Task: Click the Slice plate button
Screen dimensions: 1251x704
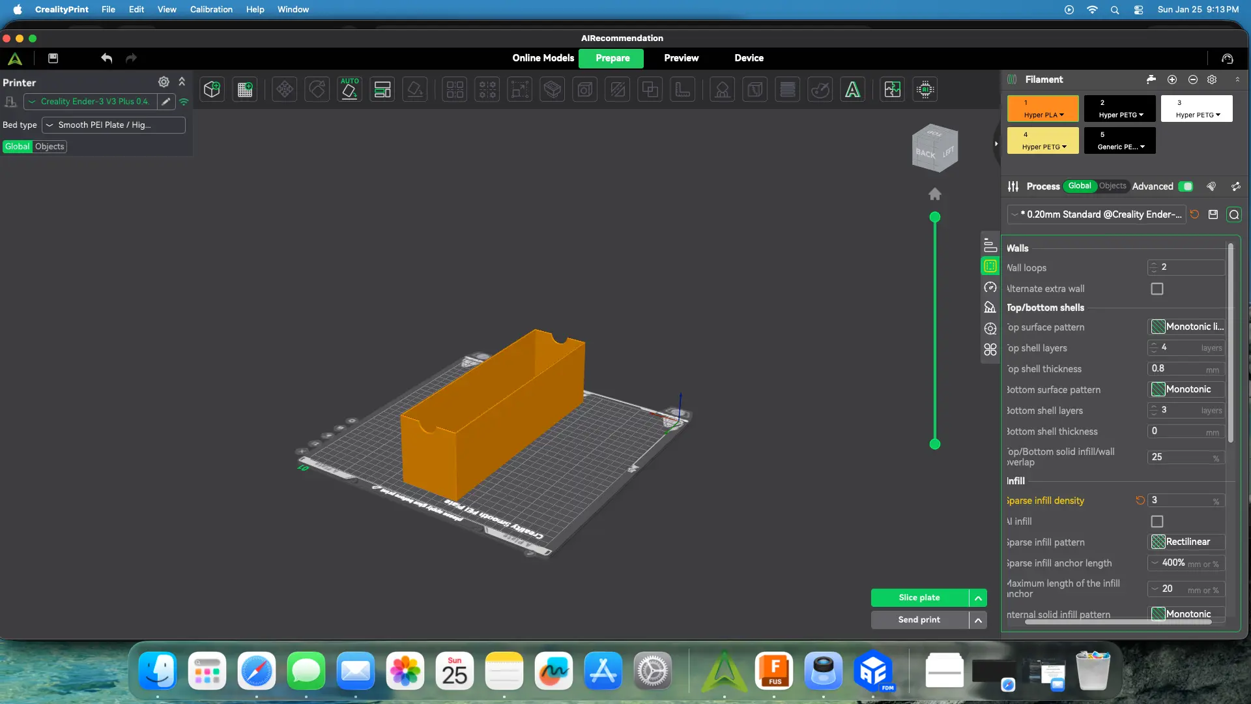Action: 919,598
